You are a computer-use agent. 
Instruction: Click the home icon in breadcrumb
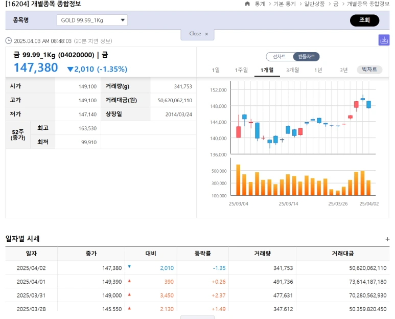247,4
